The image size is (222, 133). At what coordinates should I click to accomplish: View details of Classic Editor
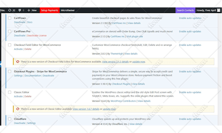[144, 101]
